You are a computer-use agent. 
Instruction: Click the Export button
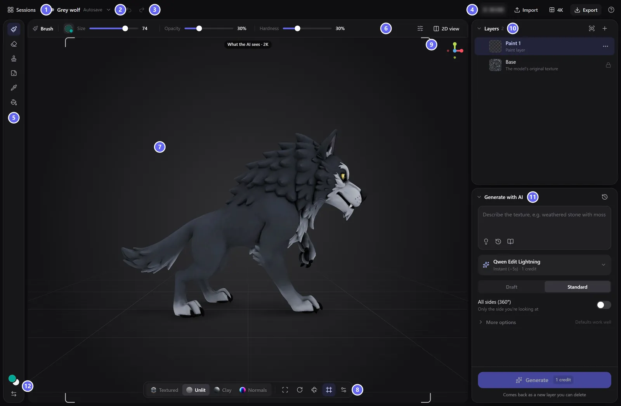(586, 10)
